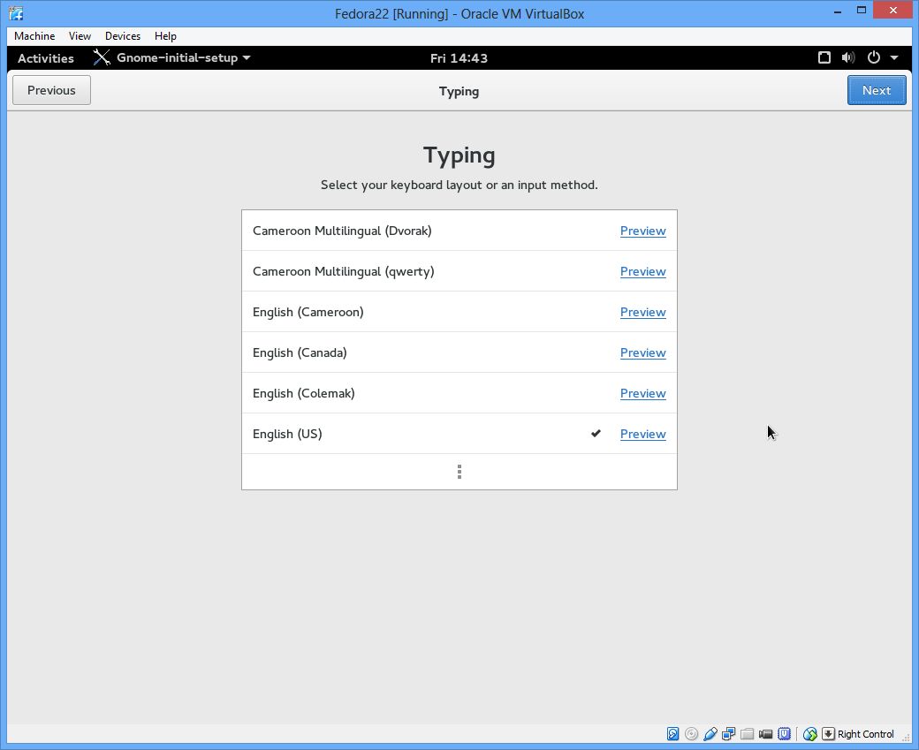Open the Machine menu
The image size is (919, 750).
34,35
